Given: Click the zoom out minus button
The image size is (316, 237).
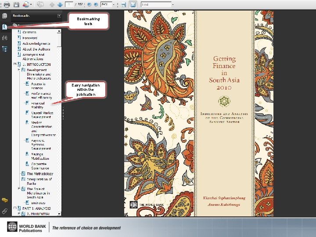Looking at the screenshot, I should tap(89, 4).
